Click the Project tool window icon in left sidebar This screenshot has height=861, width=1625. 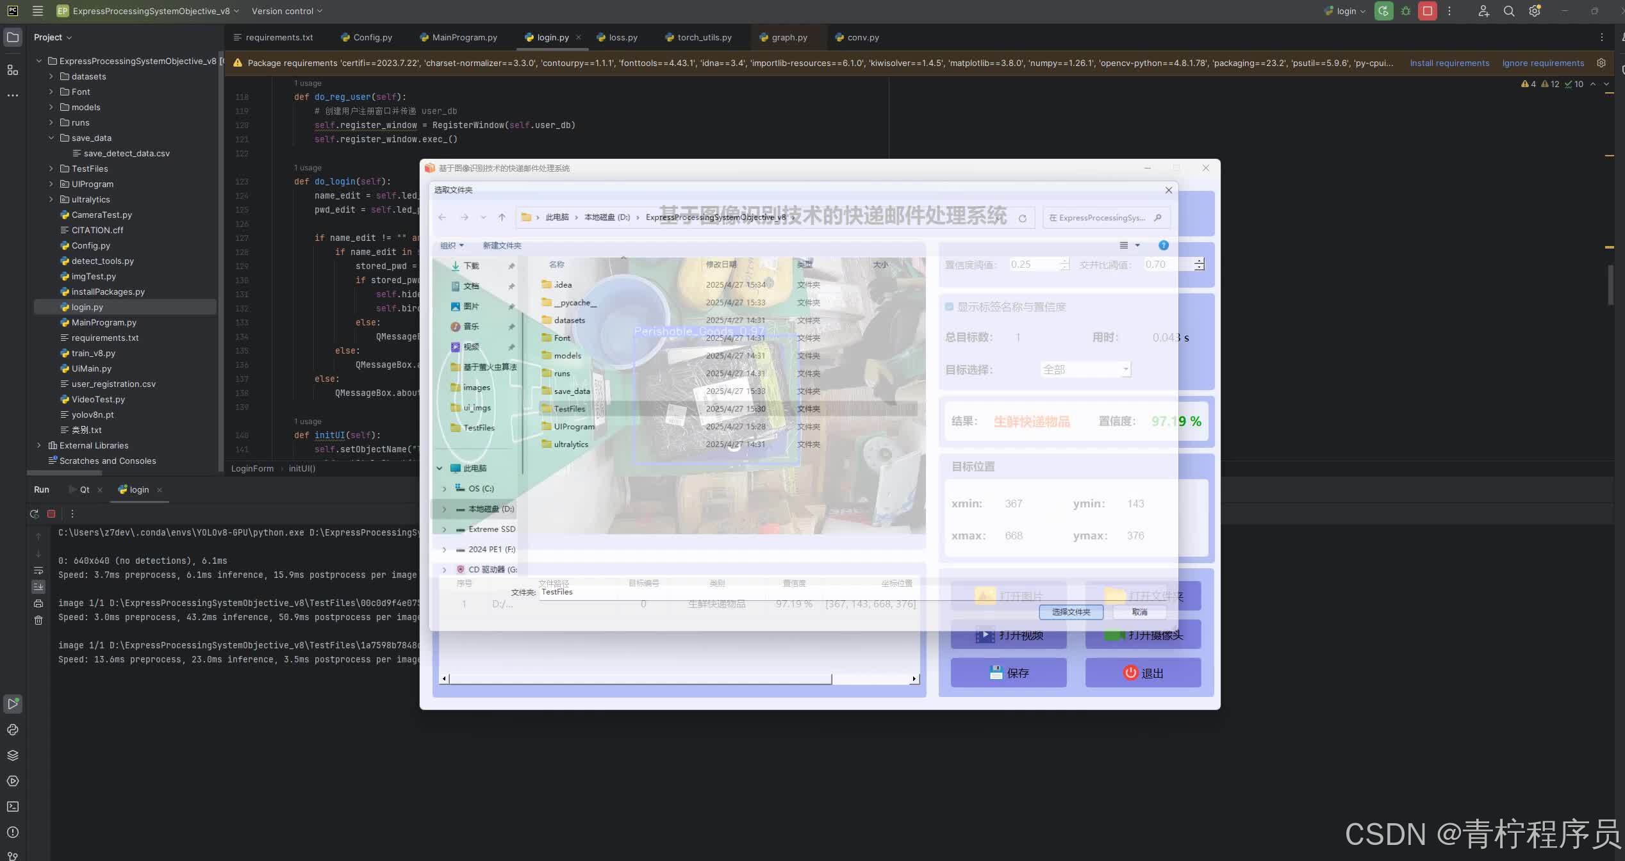point(13,37)
